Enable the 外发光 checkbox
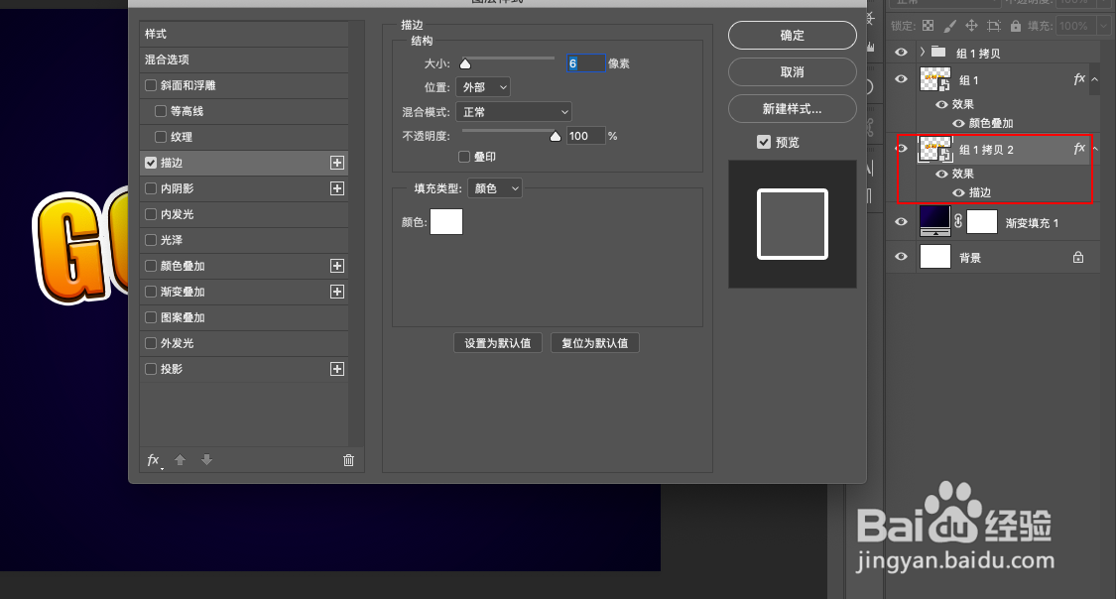 [151, 343]
